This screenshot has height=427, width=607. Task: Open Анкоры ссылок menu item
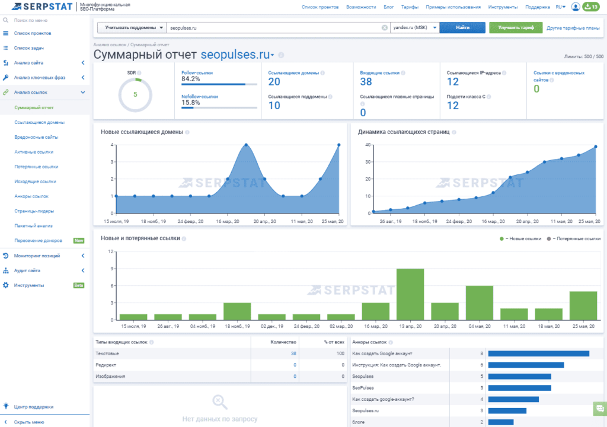31,196
